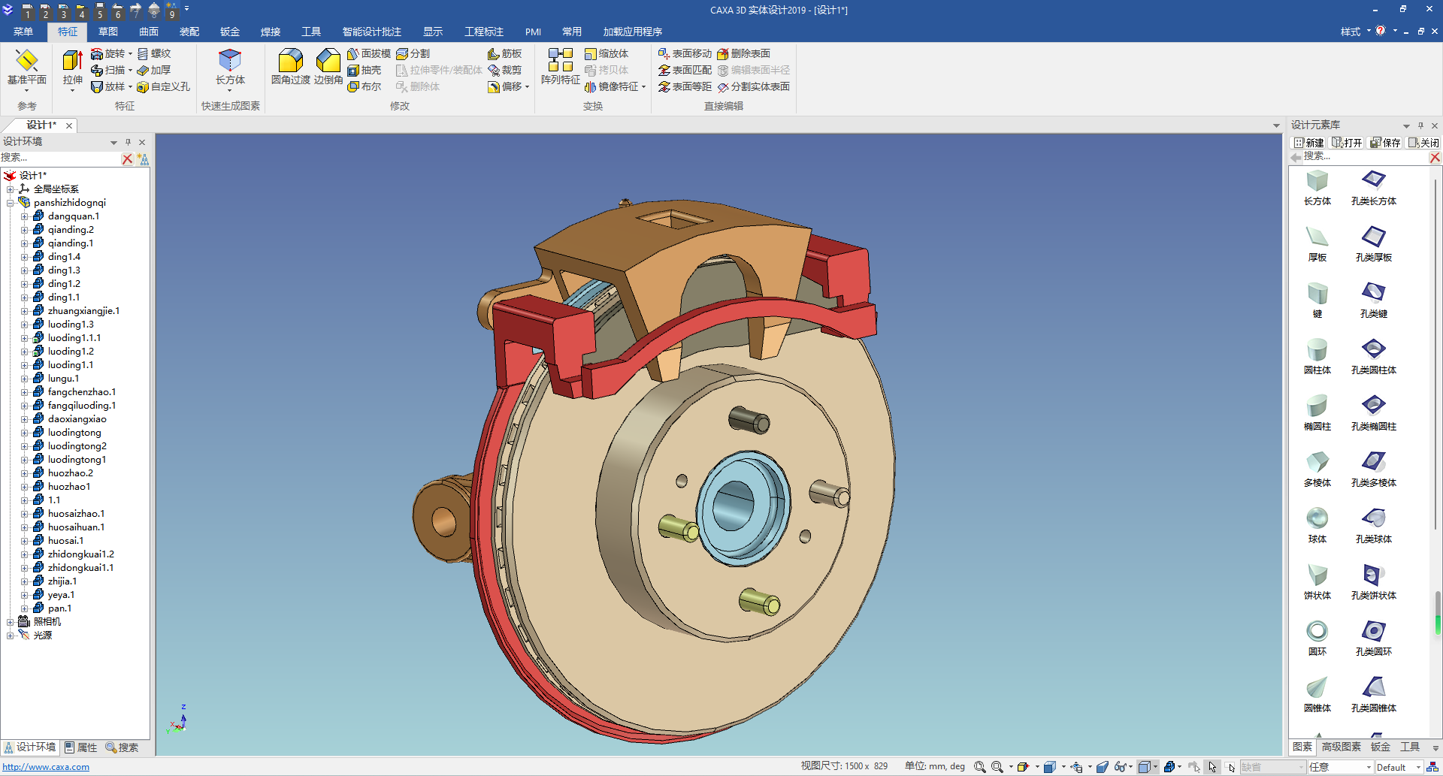1443x776 pixels.
Task: Open the 高级图素 library tab
Action: click(x=1342, y=747)
